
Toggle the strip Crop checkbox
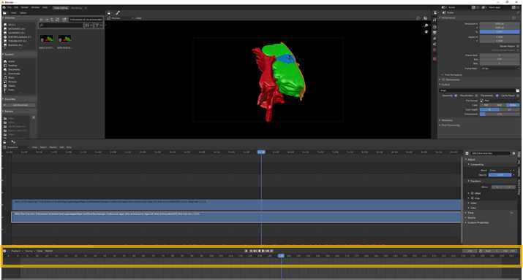click(x=472, y=198)
